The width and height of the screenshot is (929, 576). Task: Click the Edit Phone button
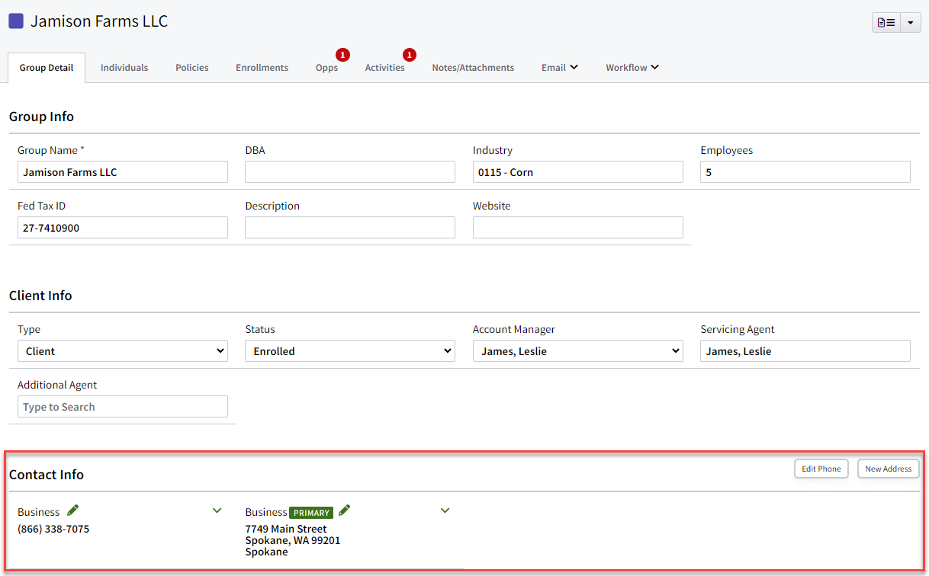pos(821,469)
